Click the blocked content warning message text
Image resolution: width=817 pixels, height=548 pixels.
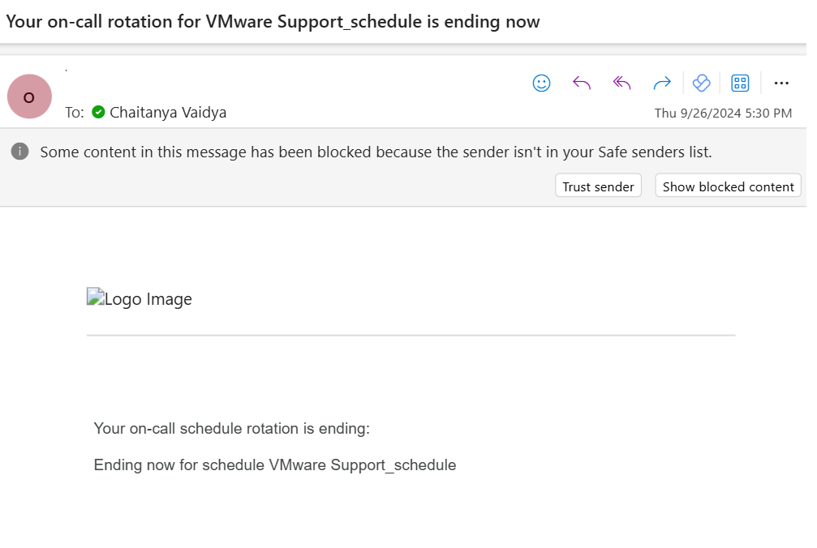point(376,152)
